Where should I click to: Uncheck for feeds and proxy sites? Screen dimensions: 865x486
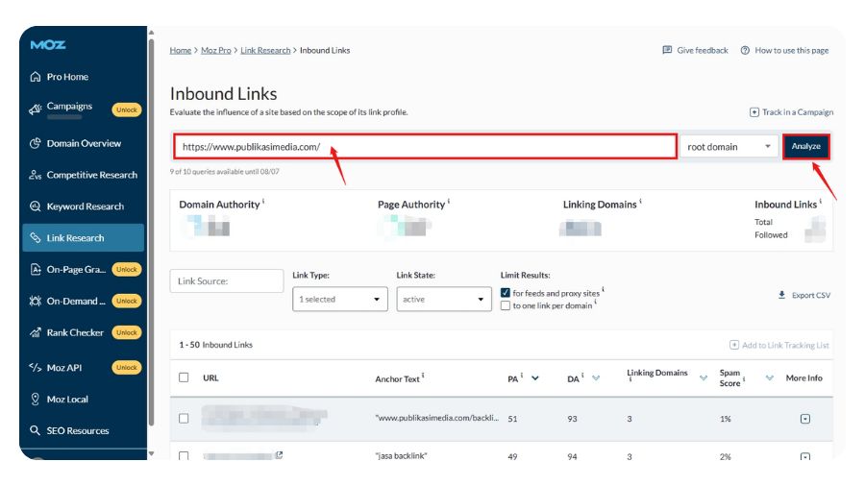click(x=506, y=293)
